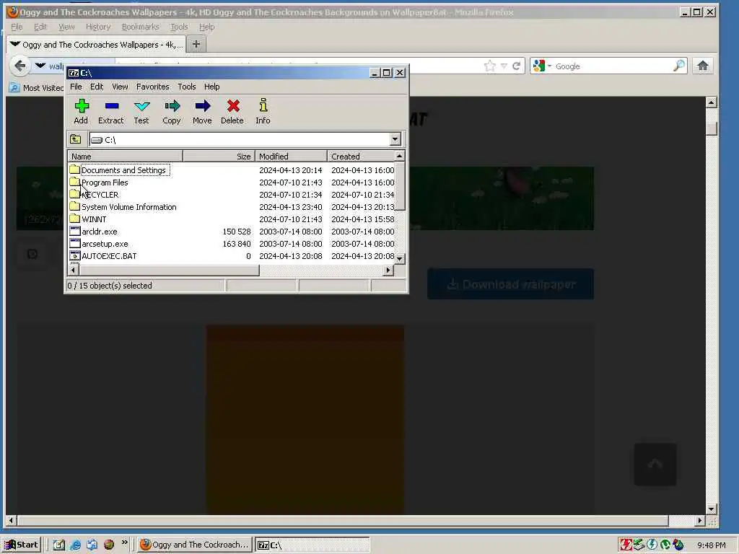Select the System Volume Information folder icon

(x=74, y=206)
